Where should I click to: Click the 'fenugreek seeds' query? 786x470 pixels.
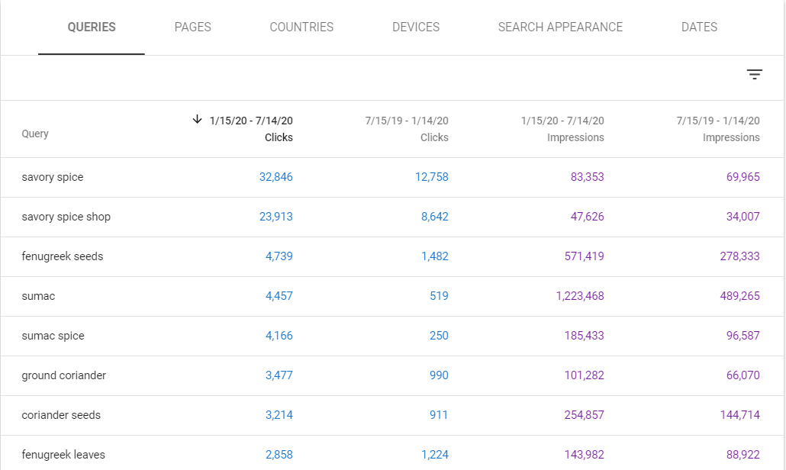point(63,256)
